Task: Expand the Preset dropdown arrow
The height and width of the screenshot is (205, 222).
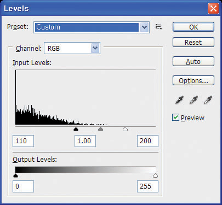Action: 144,27
